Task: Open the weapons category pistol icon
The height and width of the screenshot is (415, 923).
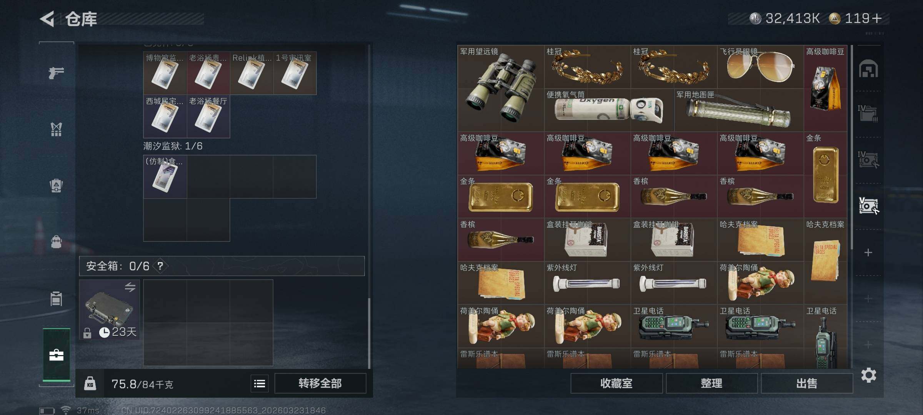Action: (56, 72)
